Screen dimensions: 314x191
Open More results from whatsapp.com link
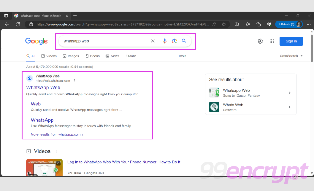pos(57,134)
